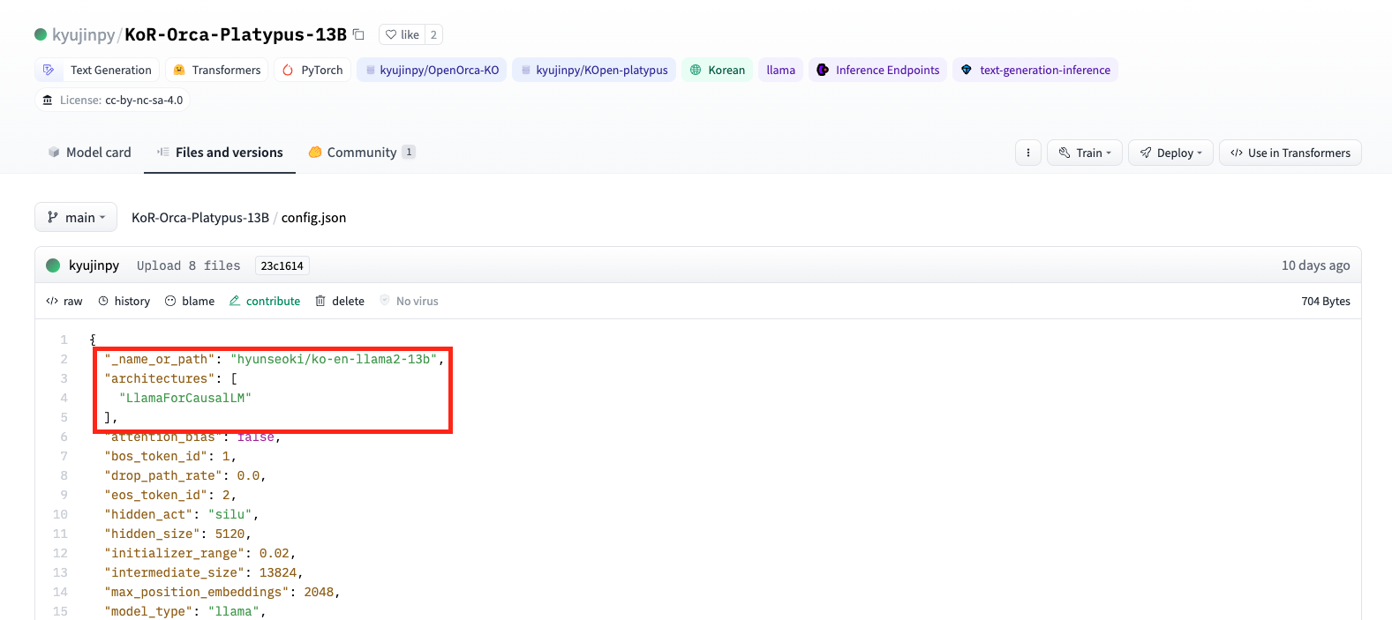Viewport: 1392px width, 620px height.
Task: Expand the Deploy dropdown
Action: [x=1170, y=153]
